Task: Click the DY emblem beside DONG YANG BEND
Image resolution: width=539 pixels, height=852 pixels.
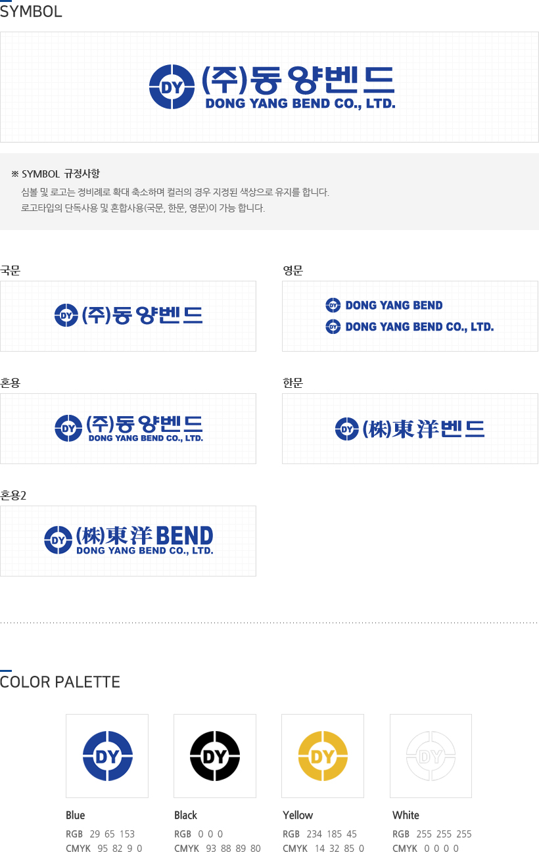Action: [333, 305]
